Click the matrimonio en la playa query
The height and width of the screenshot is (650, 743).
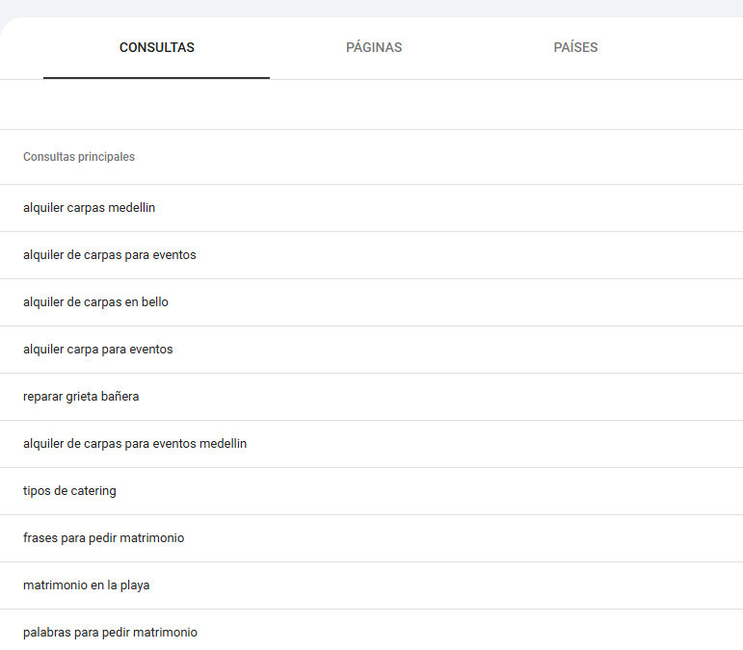86,585
